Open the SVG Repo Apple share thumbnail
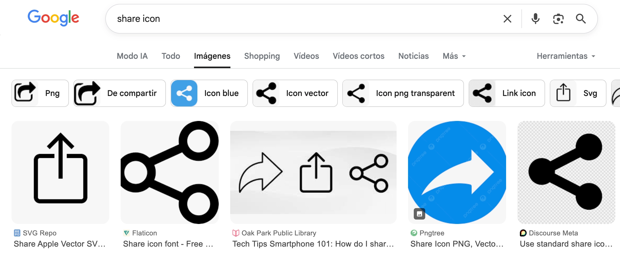620x257 pixels. click(x=60, y=172)
